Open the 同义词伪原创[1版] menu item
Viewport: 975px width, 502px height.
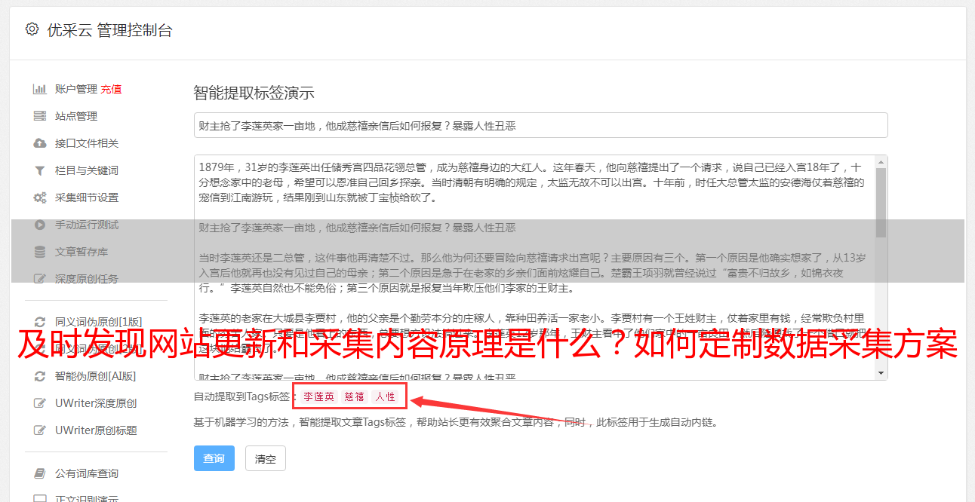click(98, 322)
